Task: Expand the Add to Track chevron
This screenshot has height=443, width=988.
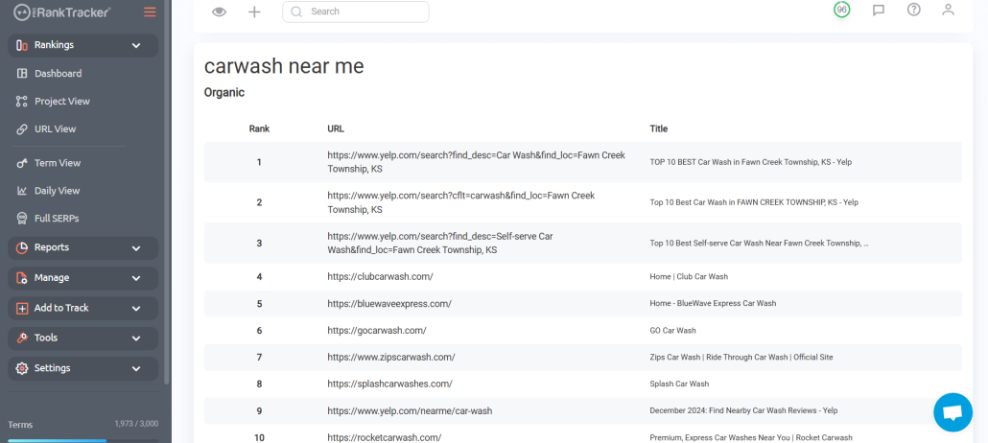Action: point(136,309)
